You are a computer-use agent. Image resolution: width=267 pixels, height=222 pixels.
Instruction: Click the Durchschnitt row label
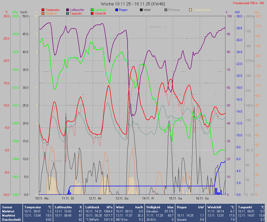(10, 219)
